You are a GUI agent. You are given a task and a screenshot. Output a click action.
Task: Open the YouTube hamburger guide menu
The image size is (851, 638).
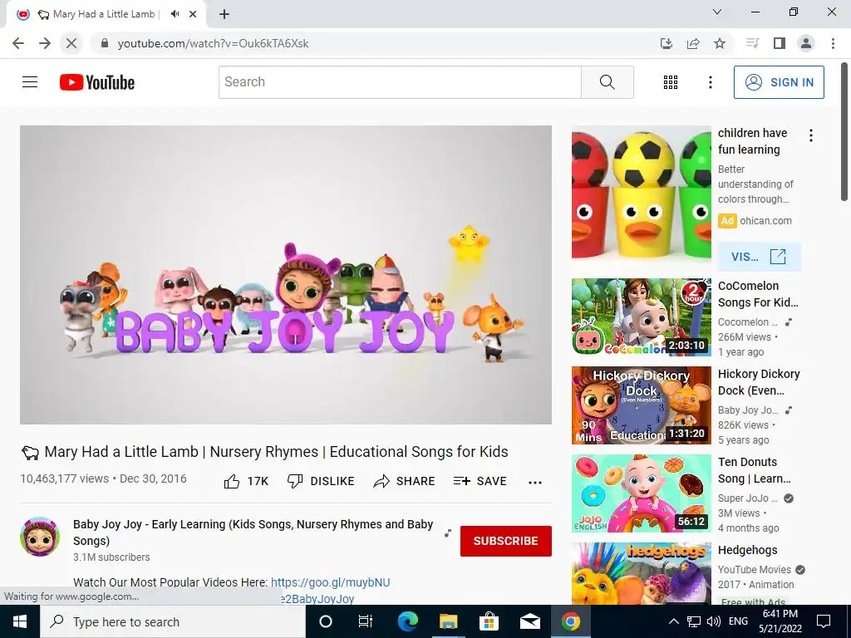30,82
